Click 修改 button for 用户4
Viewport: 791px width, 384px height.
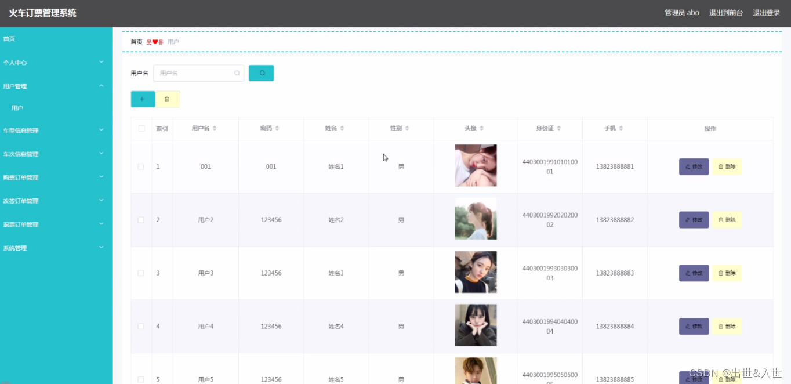click(694, 327)
